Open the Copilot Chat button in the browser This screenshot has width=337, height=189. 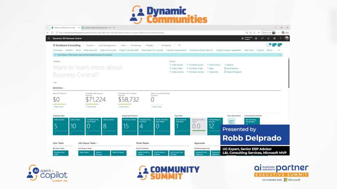click(x=285, y=33)
